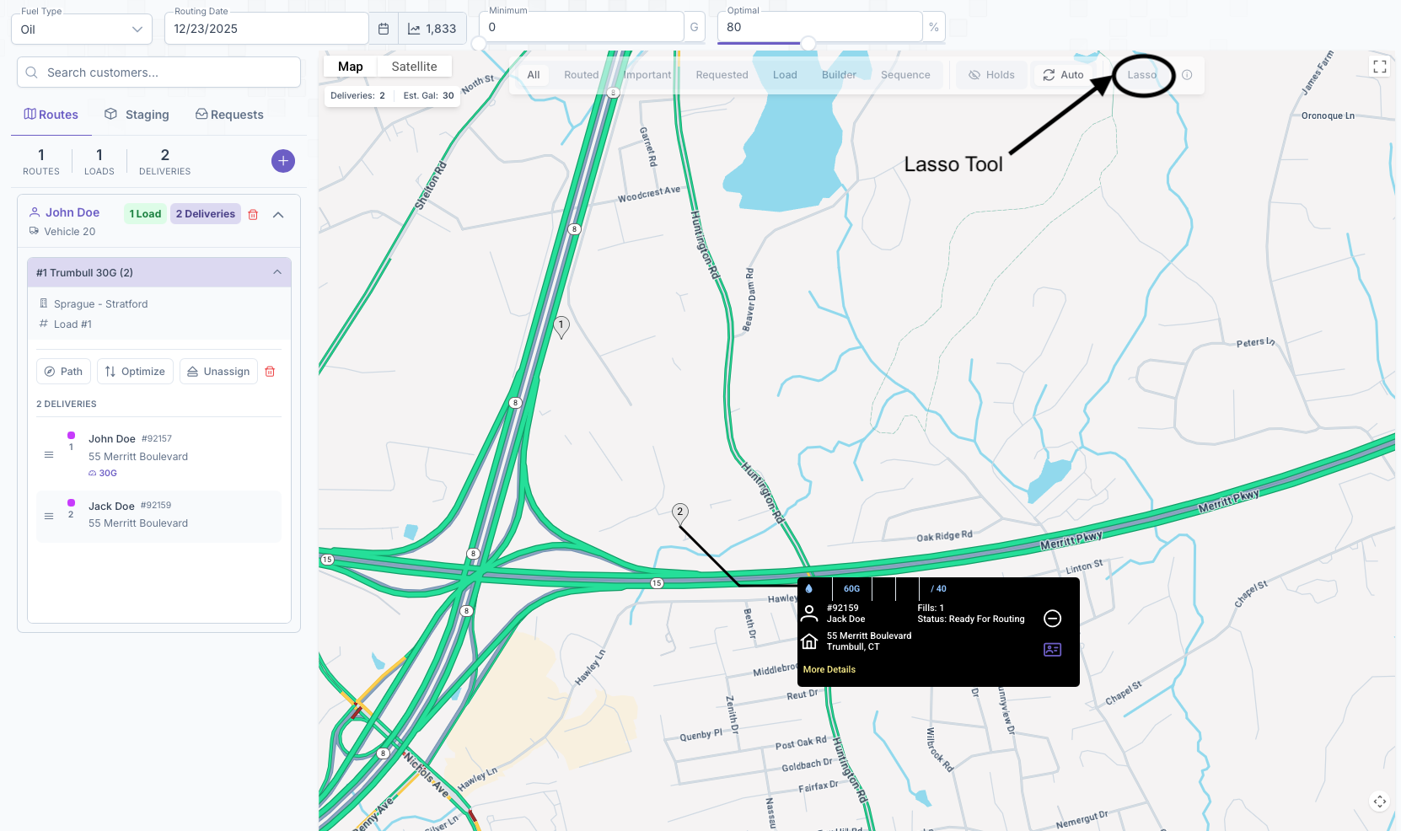The height and width of the screenshot is (831, 1401).
Task: Click the calendar icon beside Routing Date
Action: pos(384,29)
